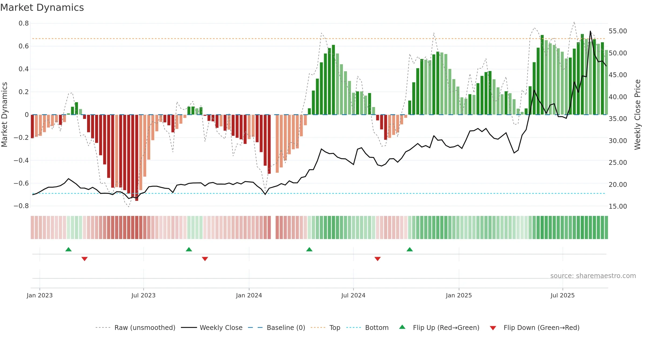Click the 0.8 left axis tick label

pos(24,23)
